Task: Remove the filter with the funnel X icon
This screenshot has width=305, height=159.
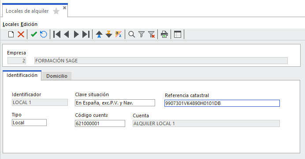Action: coord(151,34)
